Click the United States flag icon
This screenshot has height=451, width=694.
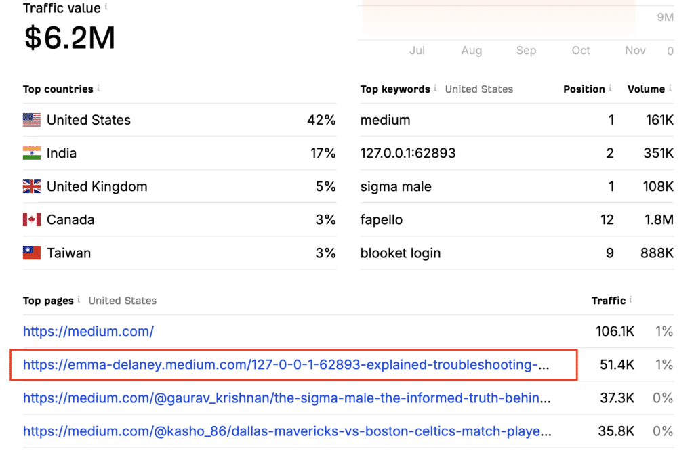pos(32,120)
